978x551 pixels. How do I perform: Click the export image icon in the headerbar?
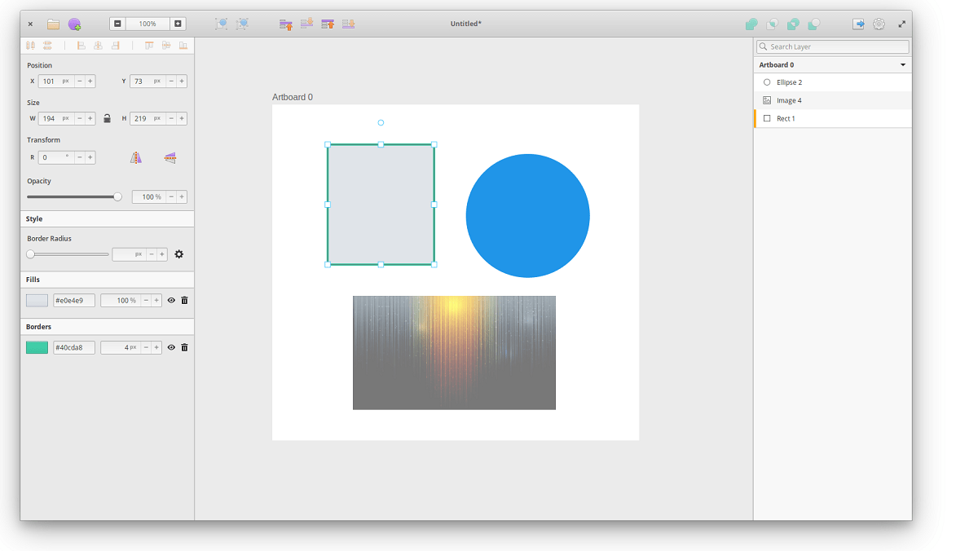[x=858, y=24]
